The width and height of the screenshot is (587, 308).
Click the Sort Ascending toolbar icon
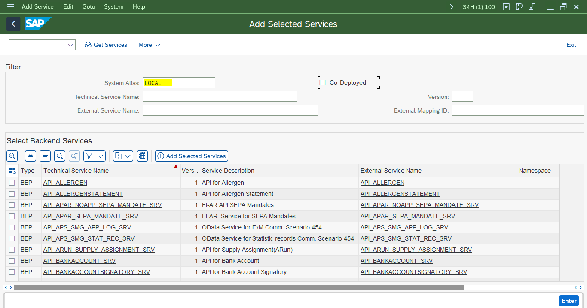(31, 156)
